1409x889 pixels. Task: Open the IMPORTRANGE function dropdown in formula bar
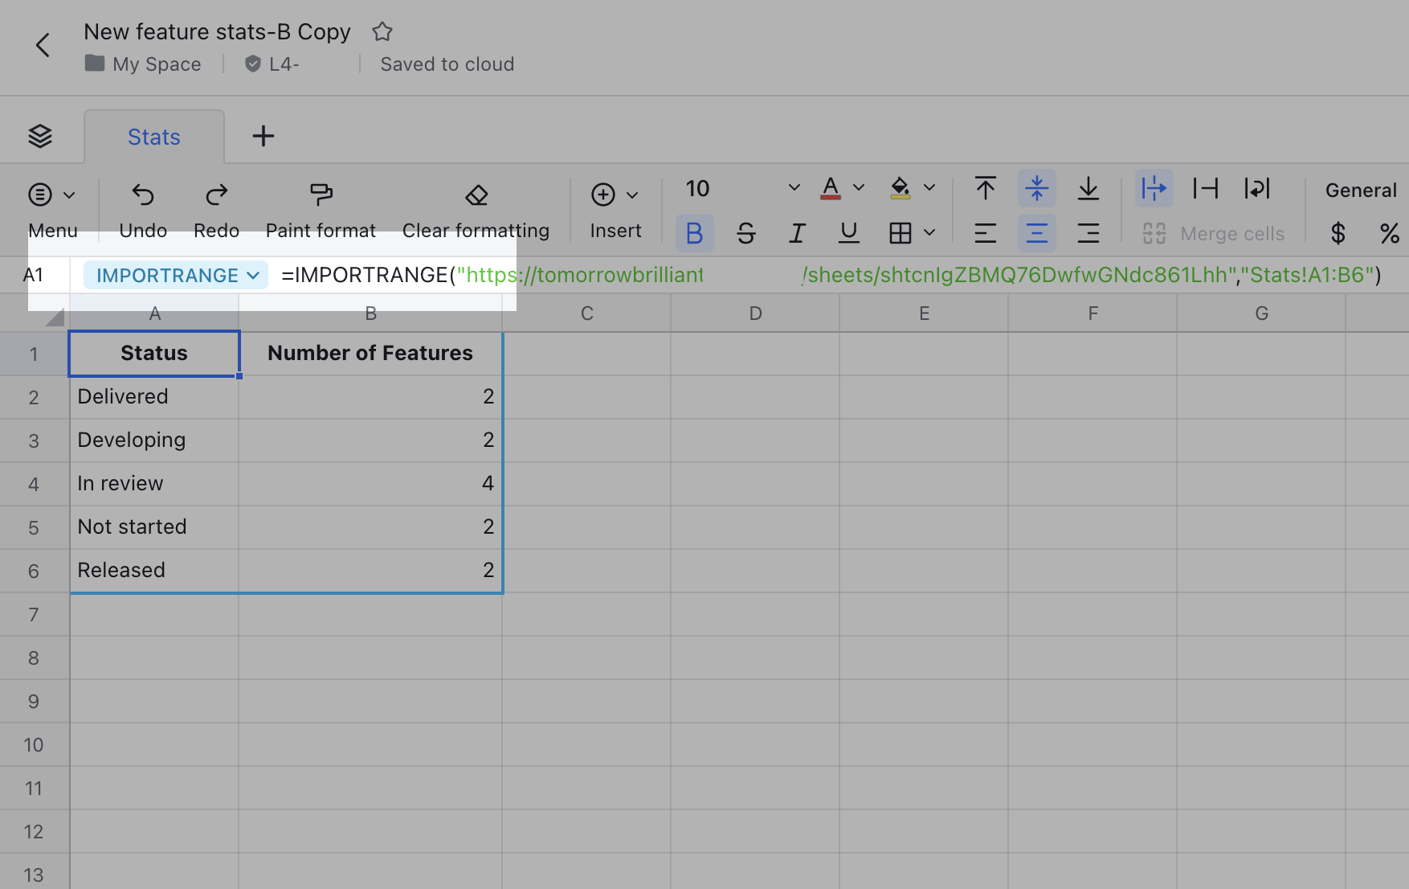point(174,274)
